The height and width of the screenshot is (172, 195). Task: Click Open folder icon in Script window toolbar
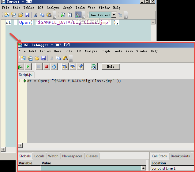(21, 15)
